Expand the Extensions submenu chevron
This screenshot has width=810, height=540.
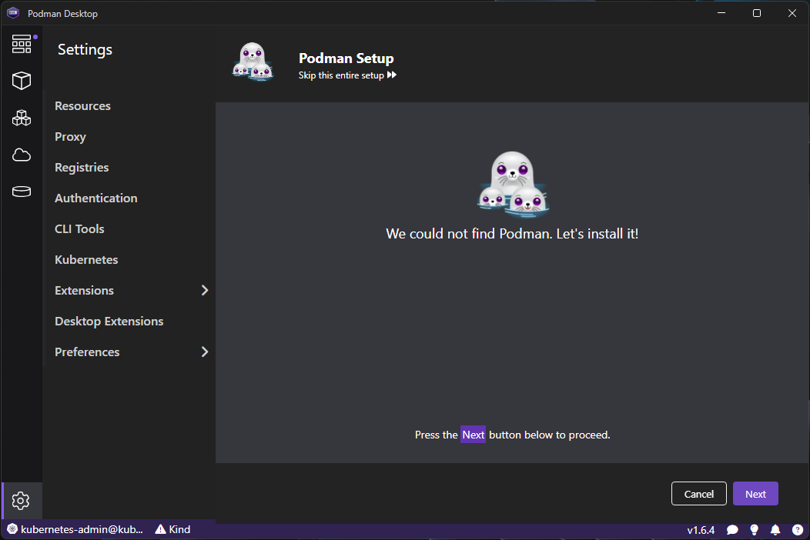pos(205,290)
